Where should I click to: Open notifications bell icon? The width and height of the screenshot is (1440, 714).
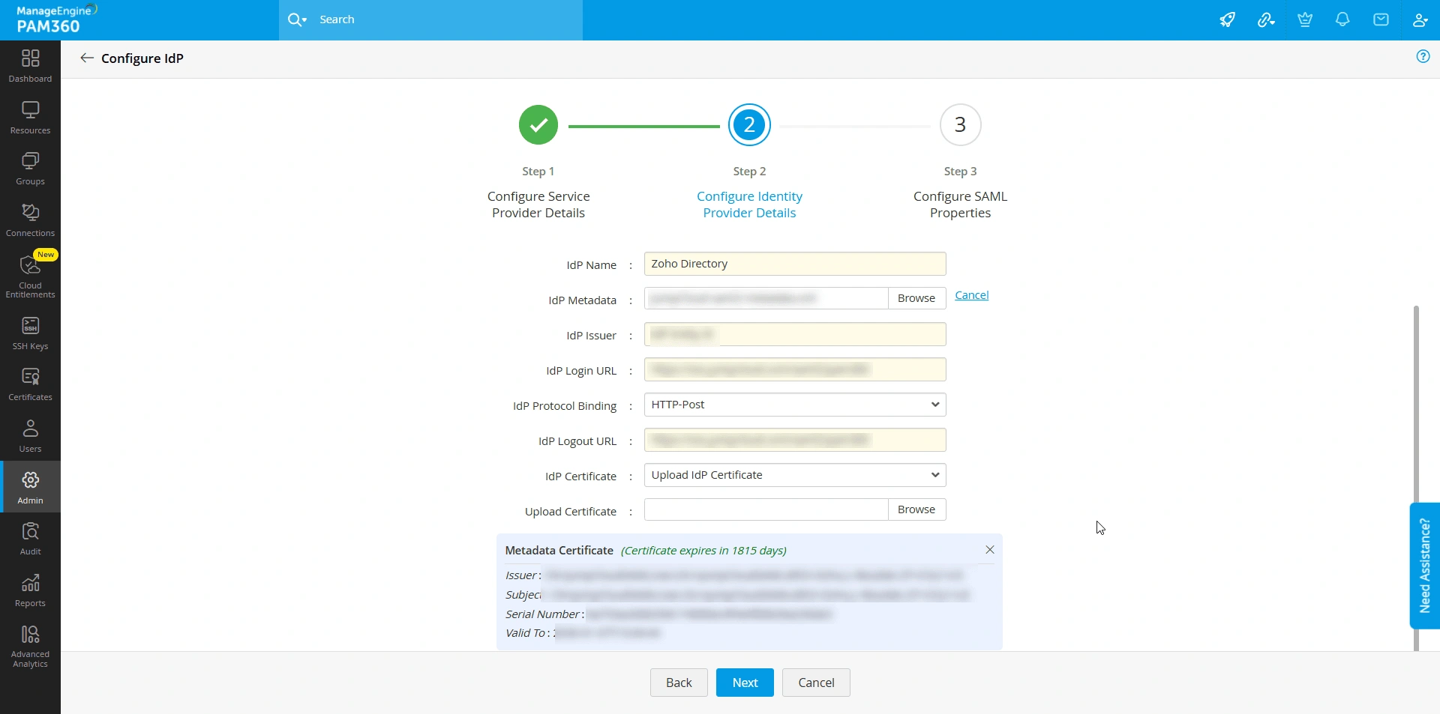click(x=1342, y=19)
